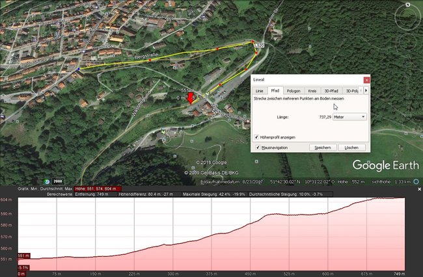Click the 604 m axis label
Screen dimensions: 423x277
(x=7, y=200)
